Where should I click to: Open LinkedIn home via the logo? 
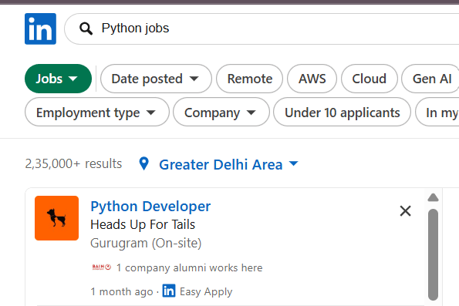40,29
